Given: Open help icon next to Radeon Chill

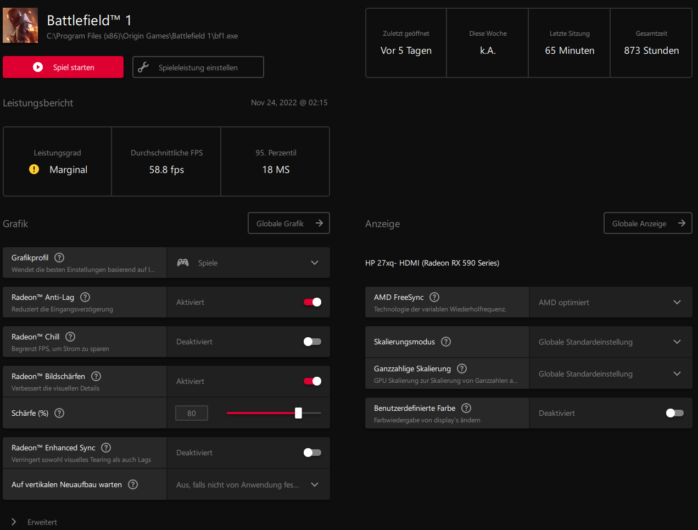Looking at the screenshot, I should pos(70,337).
